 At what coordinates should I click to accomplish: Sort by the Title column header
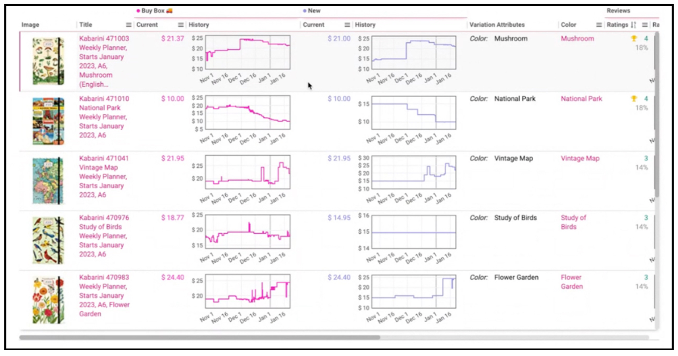click(86, 25)
